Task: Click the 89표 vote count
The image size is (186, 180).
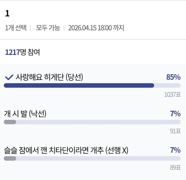Action: 175,167
